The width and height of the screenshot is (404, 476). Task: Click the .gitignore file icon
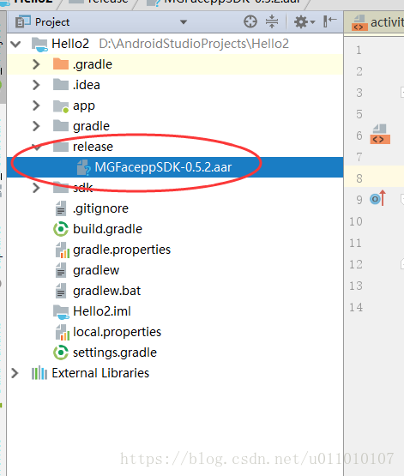(x=61, y=208)
